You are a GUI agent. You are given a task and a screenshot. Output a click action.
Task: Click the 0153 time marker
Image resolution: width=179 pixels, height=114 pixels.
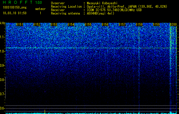54,25
